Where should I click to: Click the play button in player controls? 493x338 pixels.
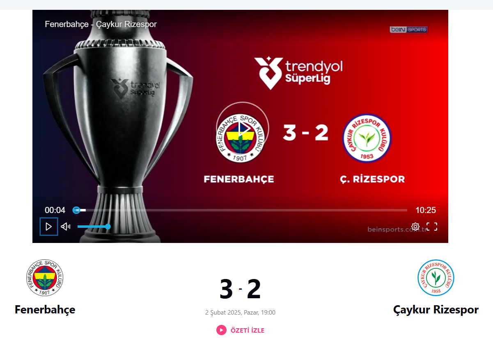(49, 227)
